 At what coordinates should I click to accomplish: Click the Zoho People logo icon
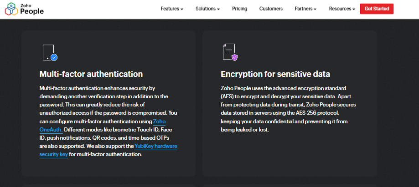11,9
